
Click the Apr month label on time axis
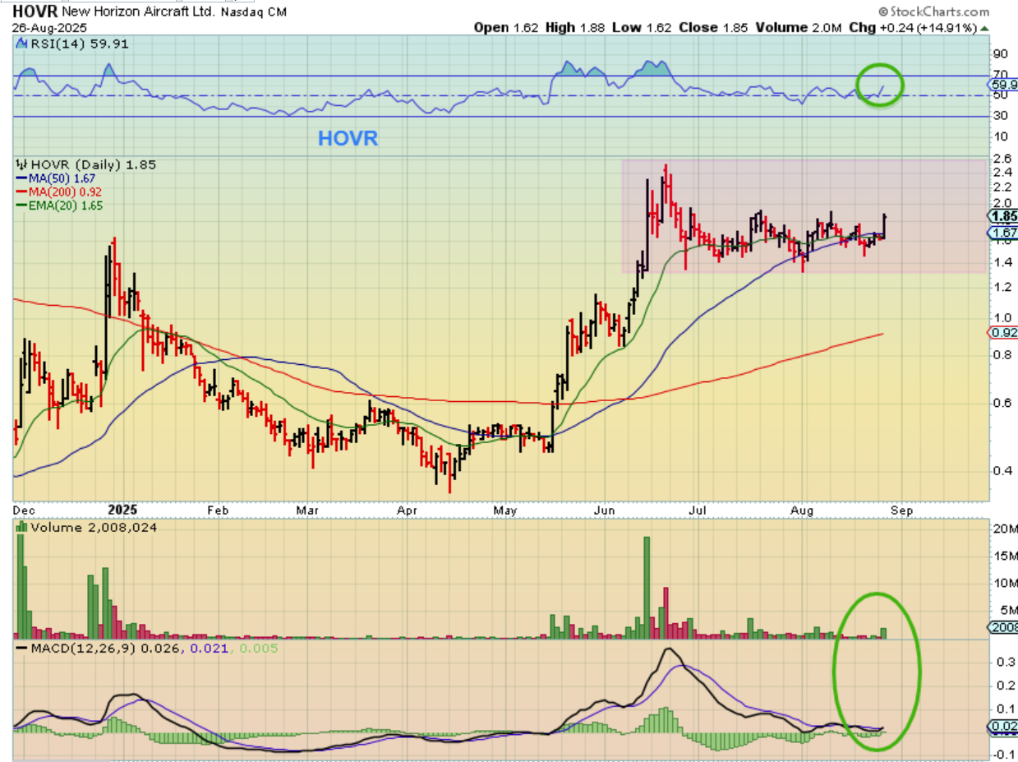click(408, 510)
